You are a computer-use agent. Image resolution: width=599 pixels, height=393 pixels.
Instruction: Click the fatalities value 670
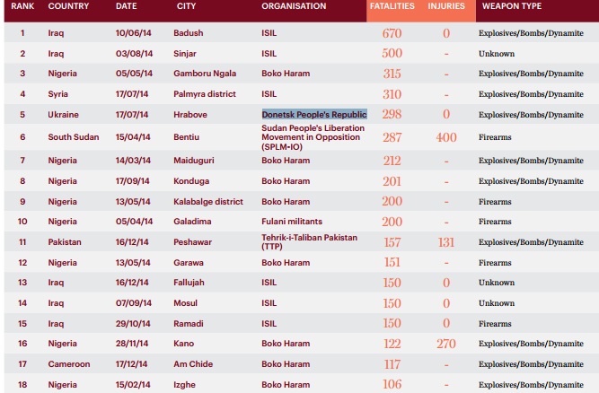pos(392,34)
